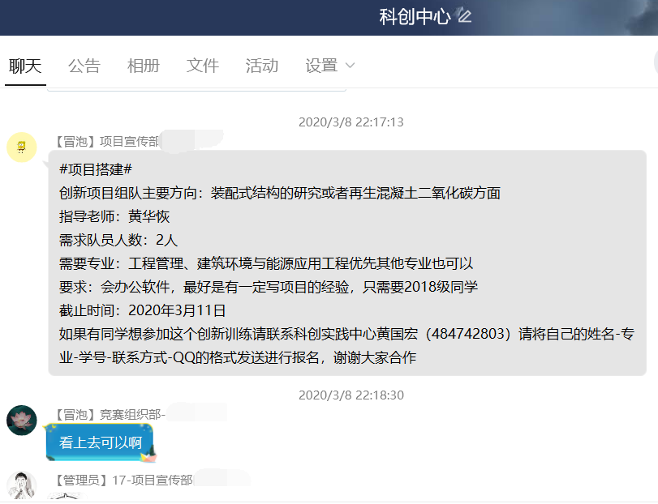Click the timestamp 2020/3/8 22:17:13

point(351,122)
